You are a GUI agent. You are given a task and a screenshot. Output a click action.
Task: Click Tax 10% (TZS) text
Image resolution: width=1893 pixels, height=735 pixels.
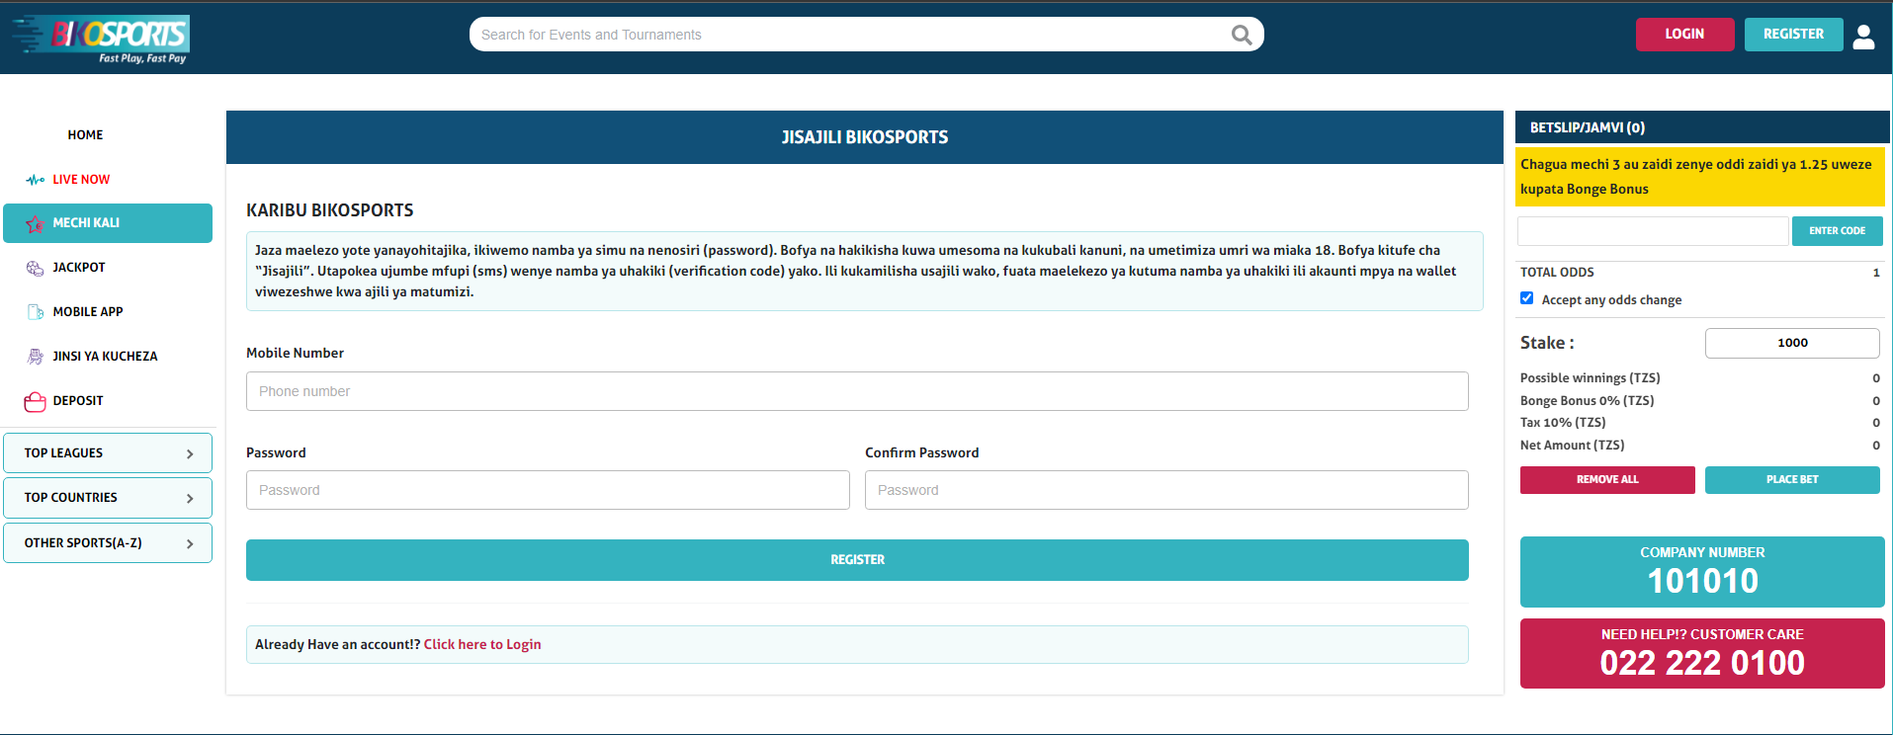(1563, 423)
